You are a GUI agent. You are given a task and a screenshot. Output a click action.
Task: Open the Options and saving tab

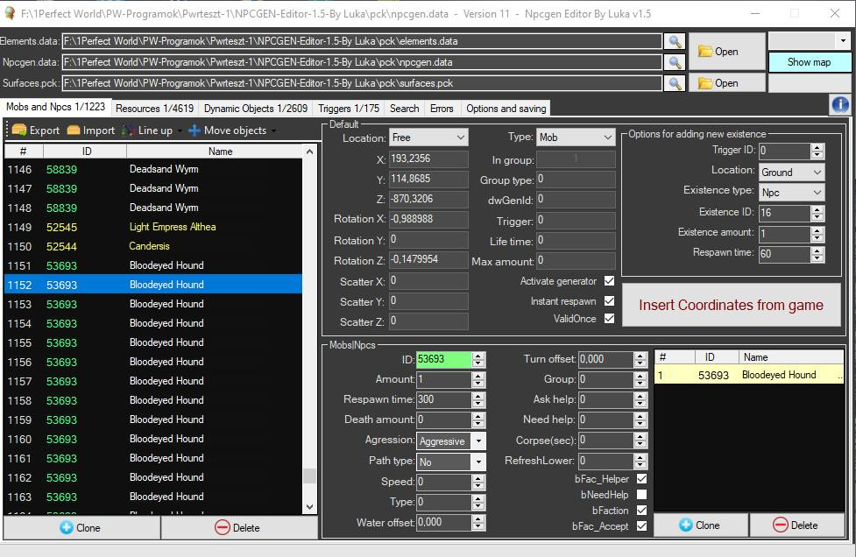coord(506,109)
